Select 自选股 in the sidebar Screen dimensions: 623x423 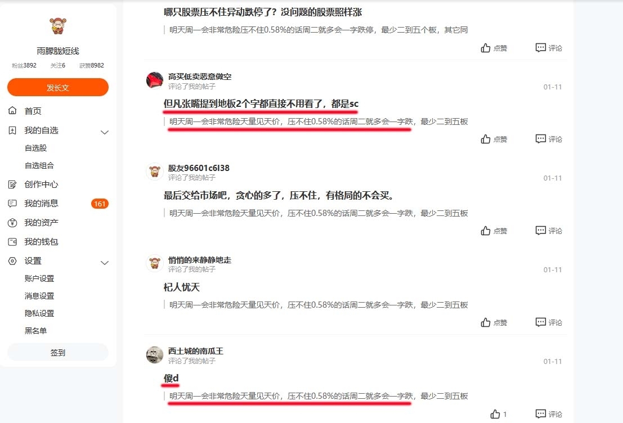coord(36,148)
